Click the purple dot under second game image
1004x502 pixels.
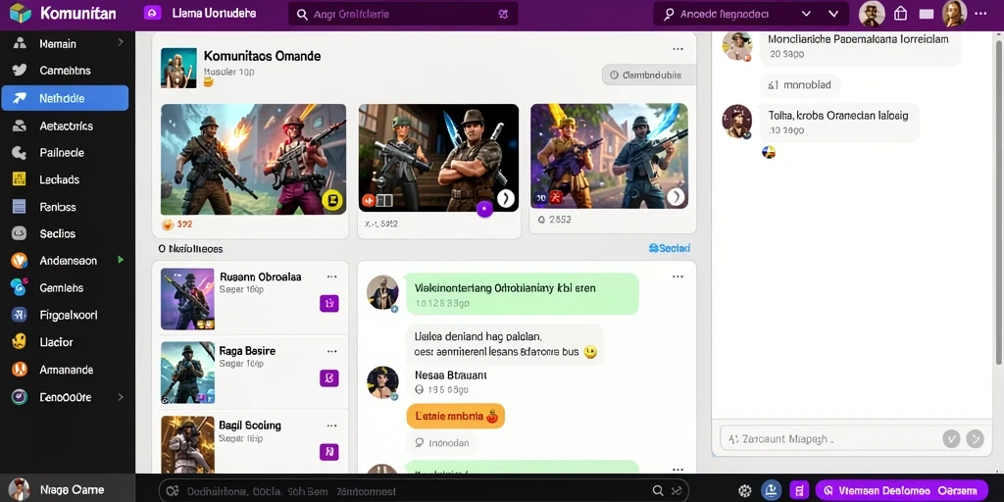(484, 208)
